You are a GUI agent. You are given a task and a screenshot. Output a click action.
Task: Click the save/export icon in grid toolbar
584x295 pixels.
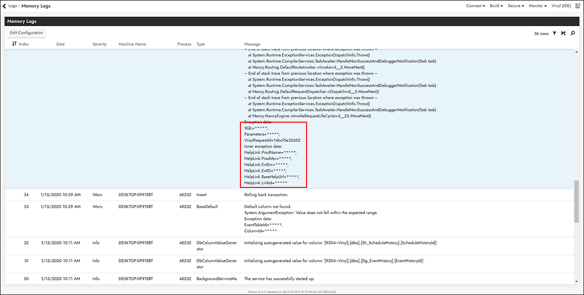(563, 34)
